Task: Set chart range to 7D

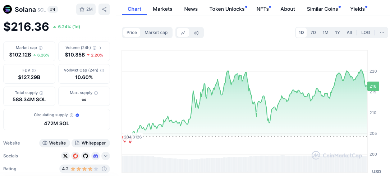Action: click(x=313, y=33)
